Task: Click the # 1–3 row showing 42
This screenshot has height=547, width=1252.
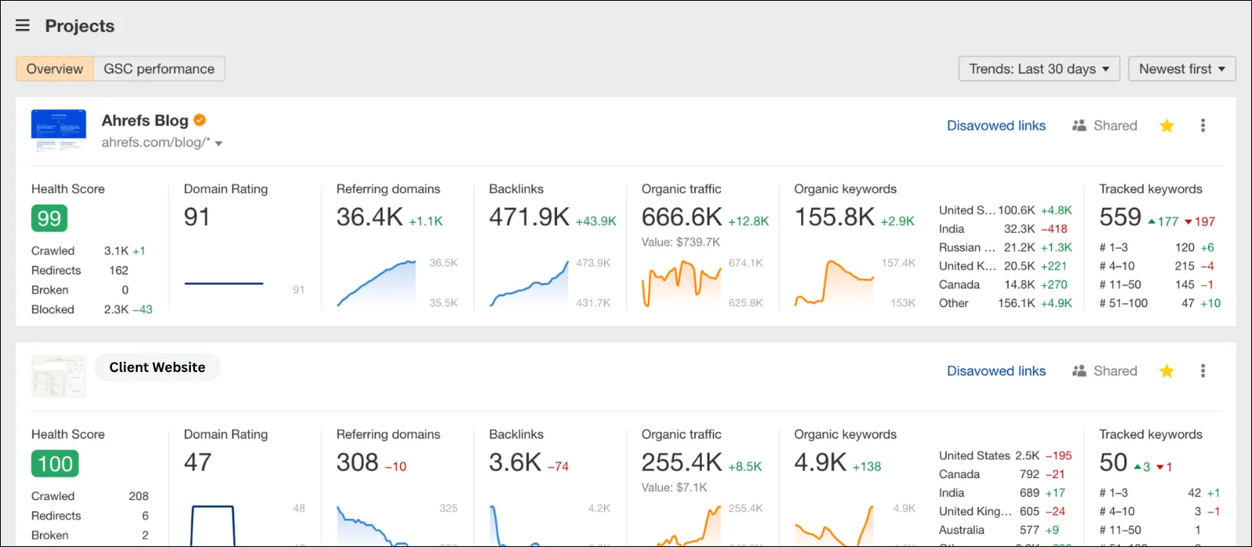Action: click(1160, 493)
